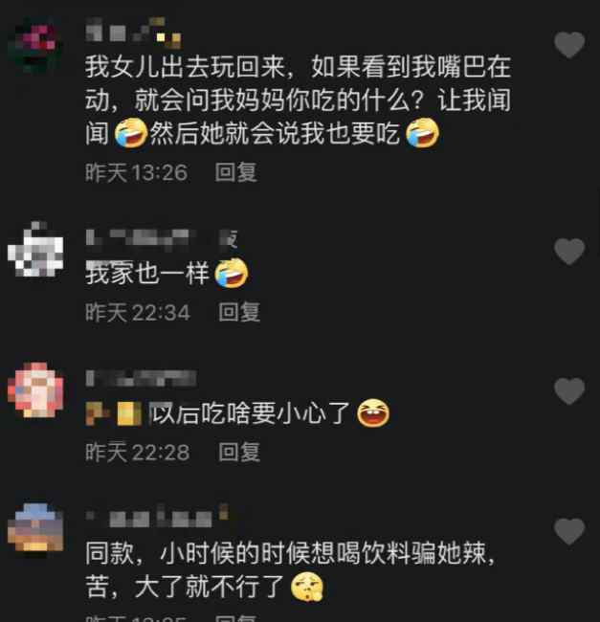Reply to the comment posted 昨天 13:26
This screenshot has width=600, height=622.
click(236, 172)
